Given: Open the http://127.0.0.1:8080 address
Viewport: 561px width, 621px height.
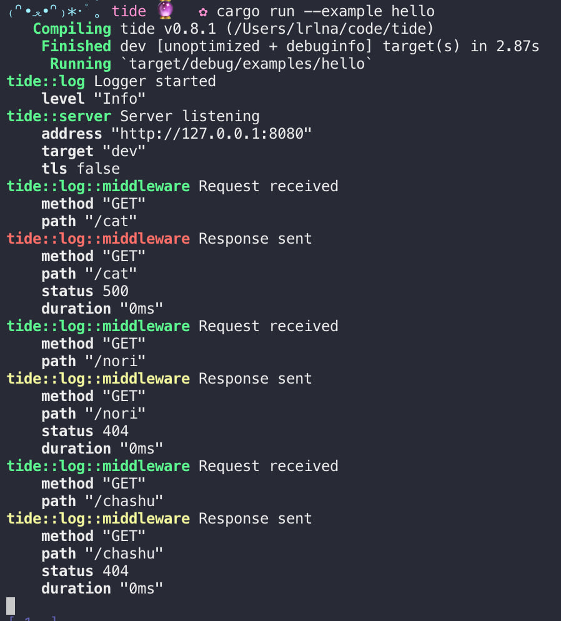Looking at the screenshot, I should [x=211, y=134].
